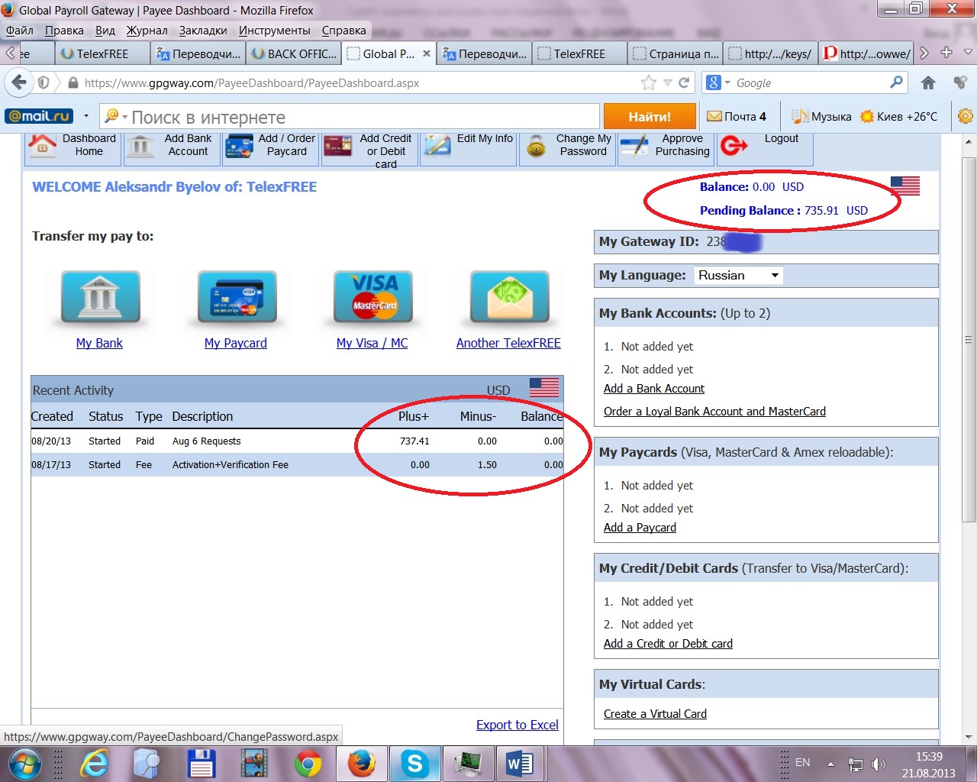Viewport: 977px width, 782px height.
Task: Click the Create a Virtual Card link
Action: click(655, 714)
